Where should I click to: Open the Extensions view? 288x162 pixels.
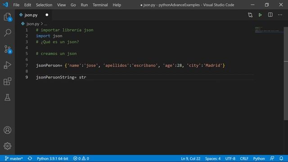coord(7,81)
